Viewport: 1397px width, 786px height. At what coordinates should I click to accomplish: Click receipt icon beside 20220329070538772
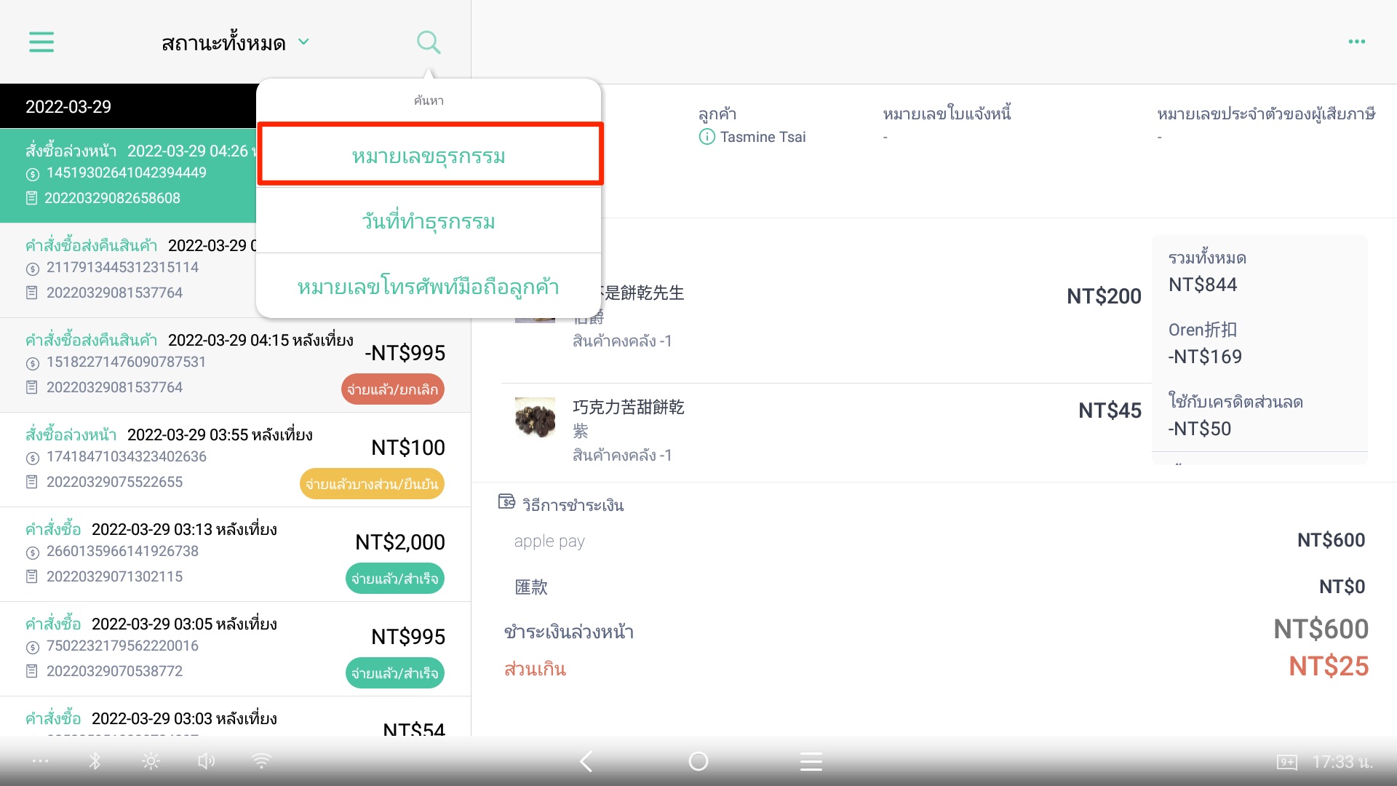coord(32,671)
